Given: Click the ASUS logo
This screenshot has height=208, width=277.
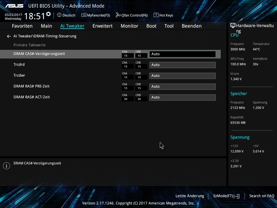Looking at the screenshot, I should [14, 6].
